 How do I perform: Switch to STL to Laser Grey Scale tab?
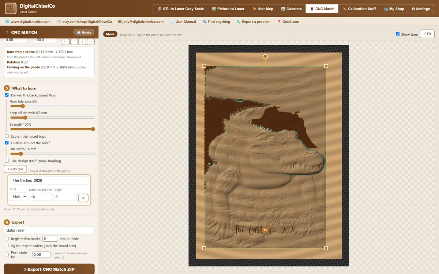point(181,9)
